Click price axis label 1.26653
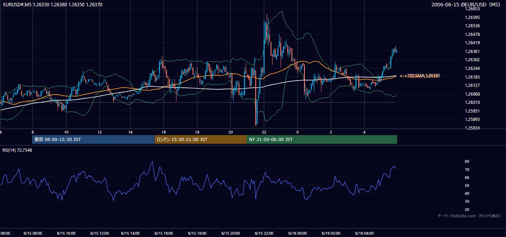This screenshot has width=506, height=237. coord(473,9)
